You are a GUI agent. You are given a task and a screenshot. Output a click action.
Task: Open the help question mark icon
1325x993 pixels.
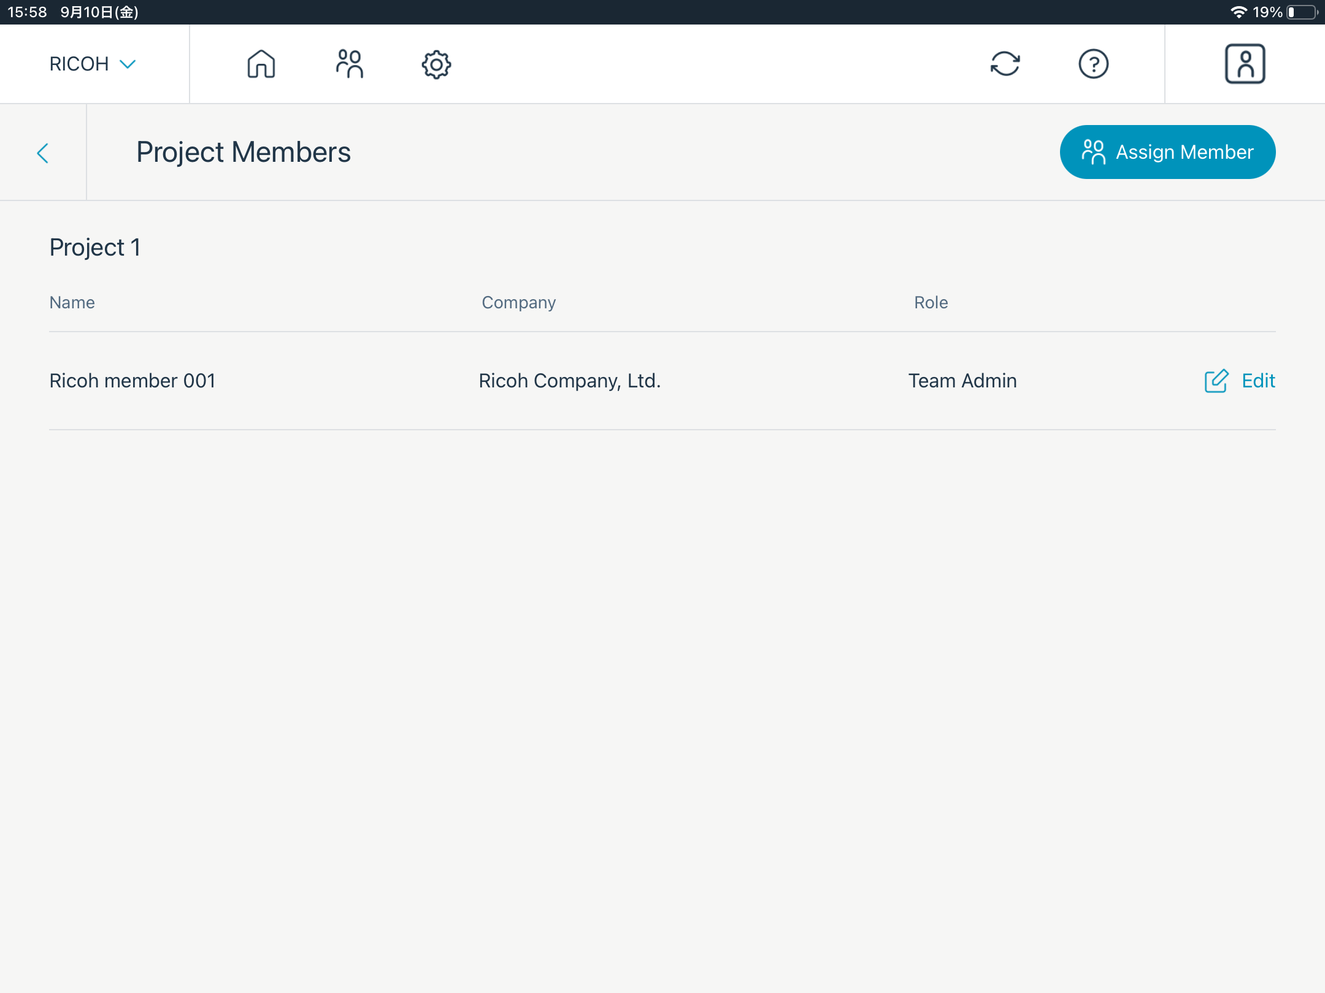tap(1093, 64)
